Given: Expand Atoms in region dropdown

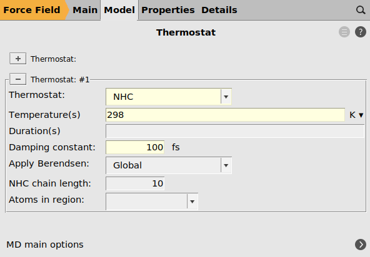Looking at the screenshot, I should coord(152,201).
